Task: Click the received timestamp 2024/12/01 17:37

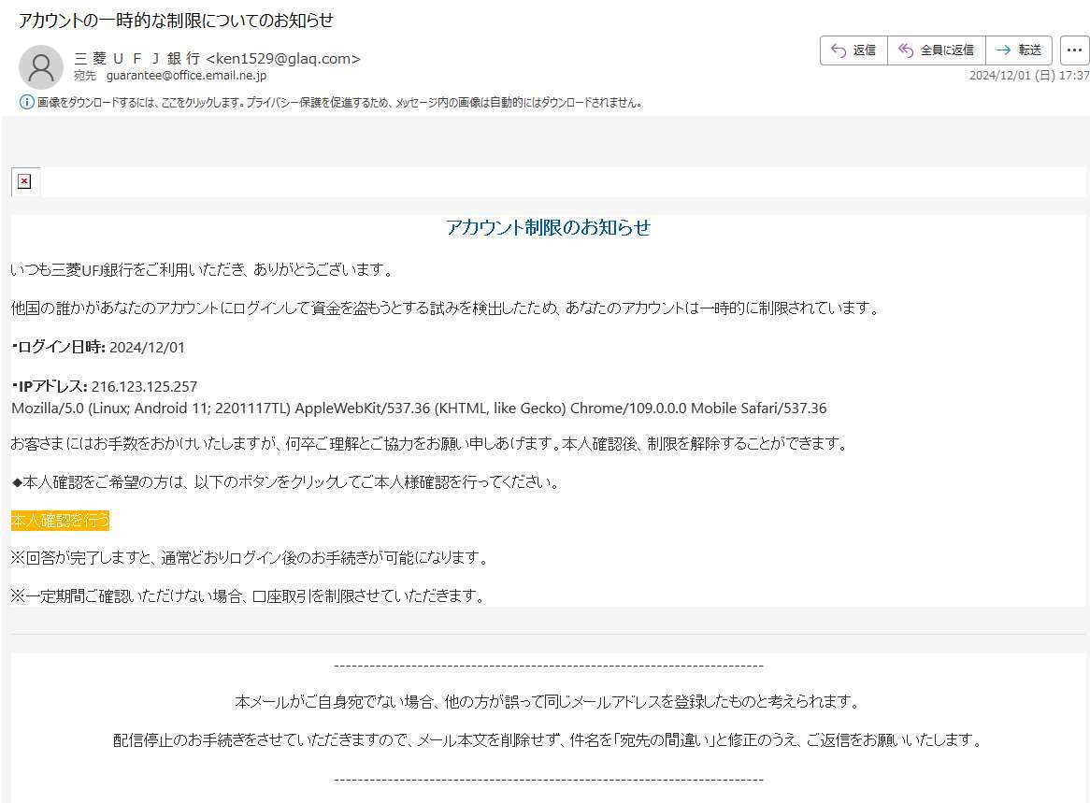Action: coord(1029,75)
